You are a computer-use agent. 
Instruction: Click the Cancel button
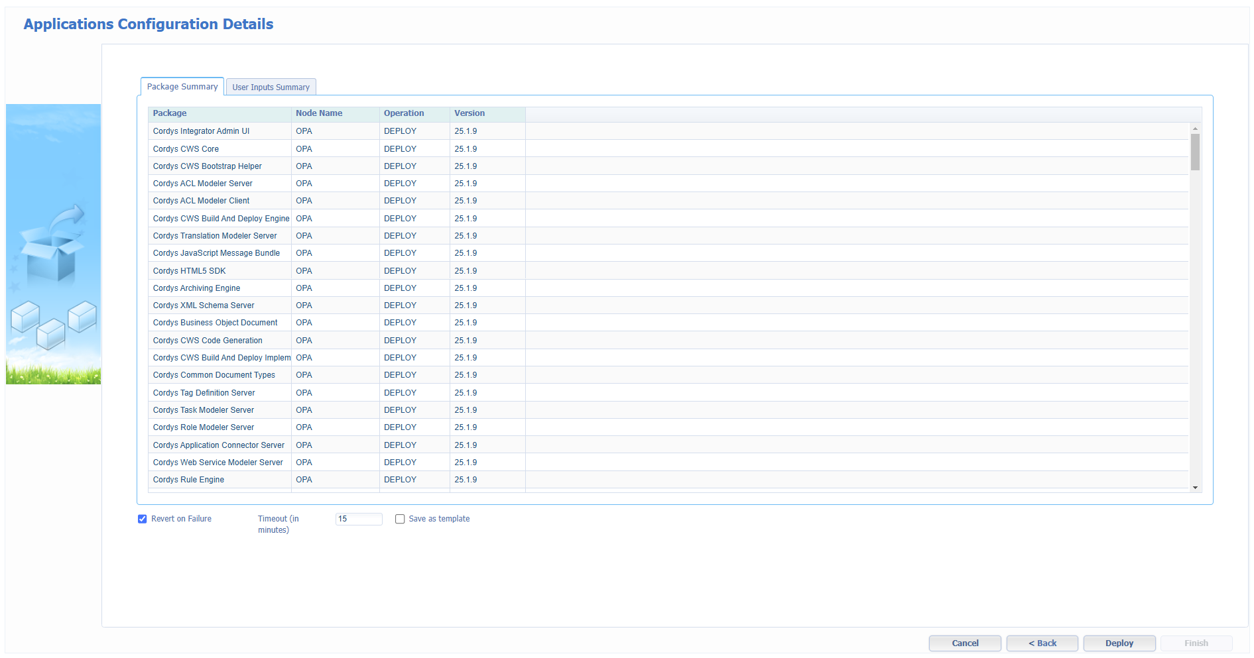(965, 643)
